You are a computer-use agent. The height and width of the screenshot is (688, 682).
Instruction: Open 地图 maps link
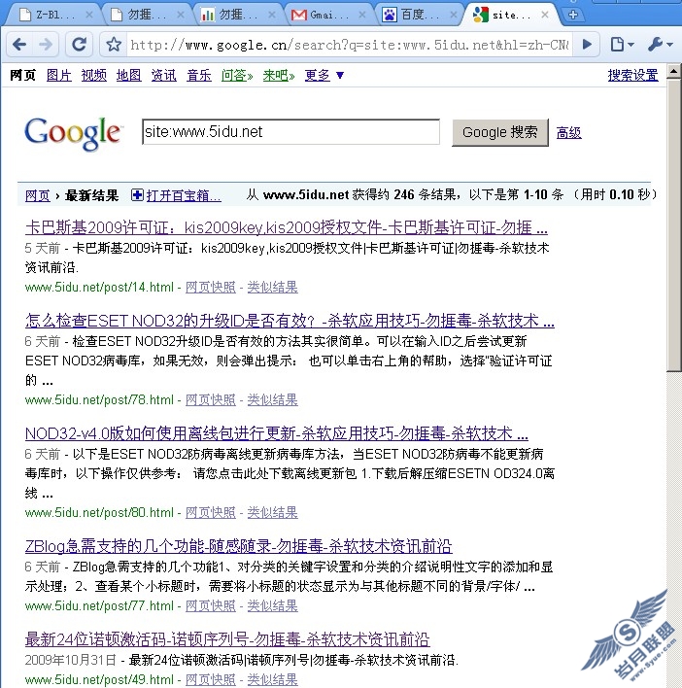128,75
